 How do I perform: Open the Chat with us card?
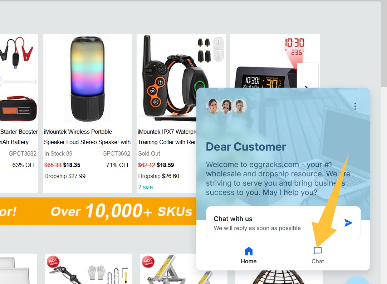[283, 223]
